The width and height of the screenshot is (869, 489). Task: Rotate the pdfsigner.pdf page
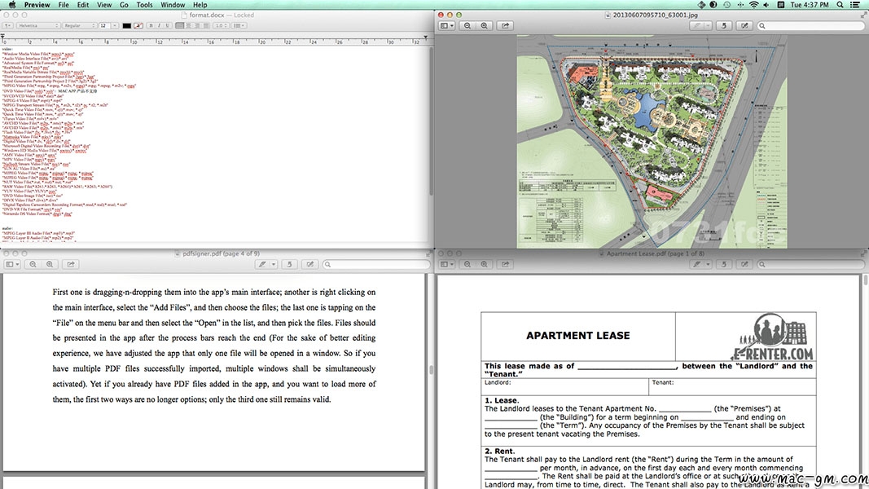[x=290, y=264]
